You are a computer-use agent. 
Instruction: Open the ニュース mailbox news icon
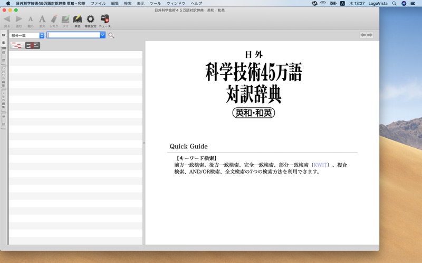(104, 19)
